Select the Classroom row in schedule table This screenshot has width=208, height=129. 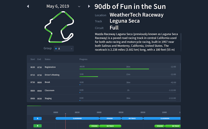coord(103,91)
